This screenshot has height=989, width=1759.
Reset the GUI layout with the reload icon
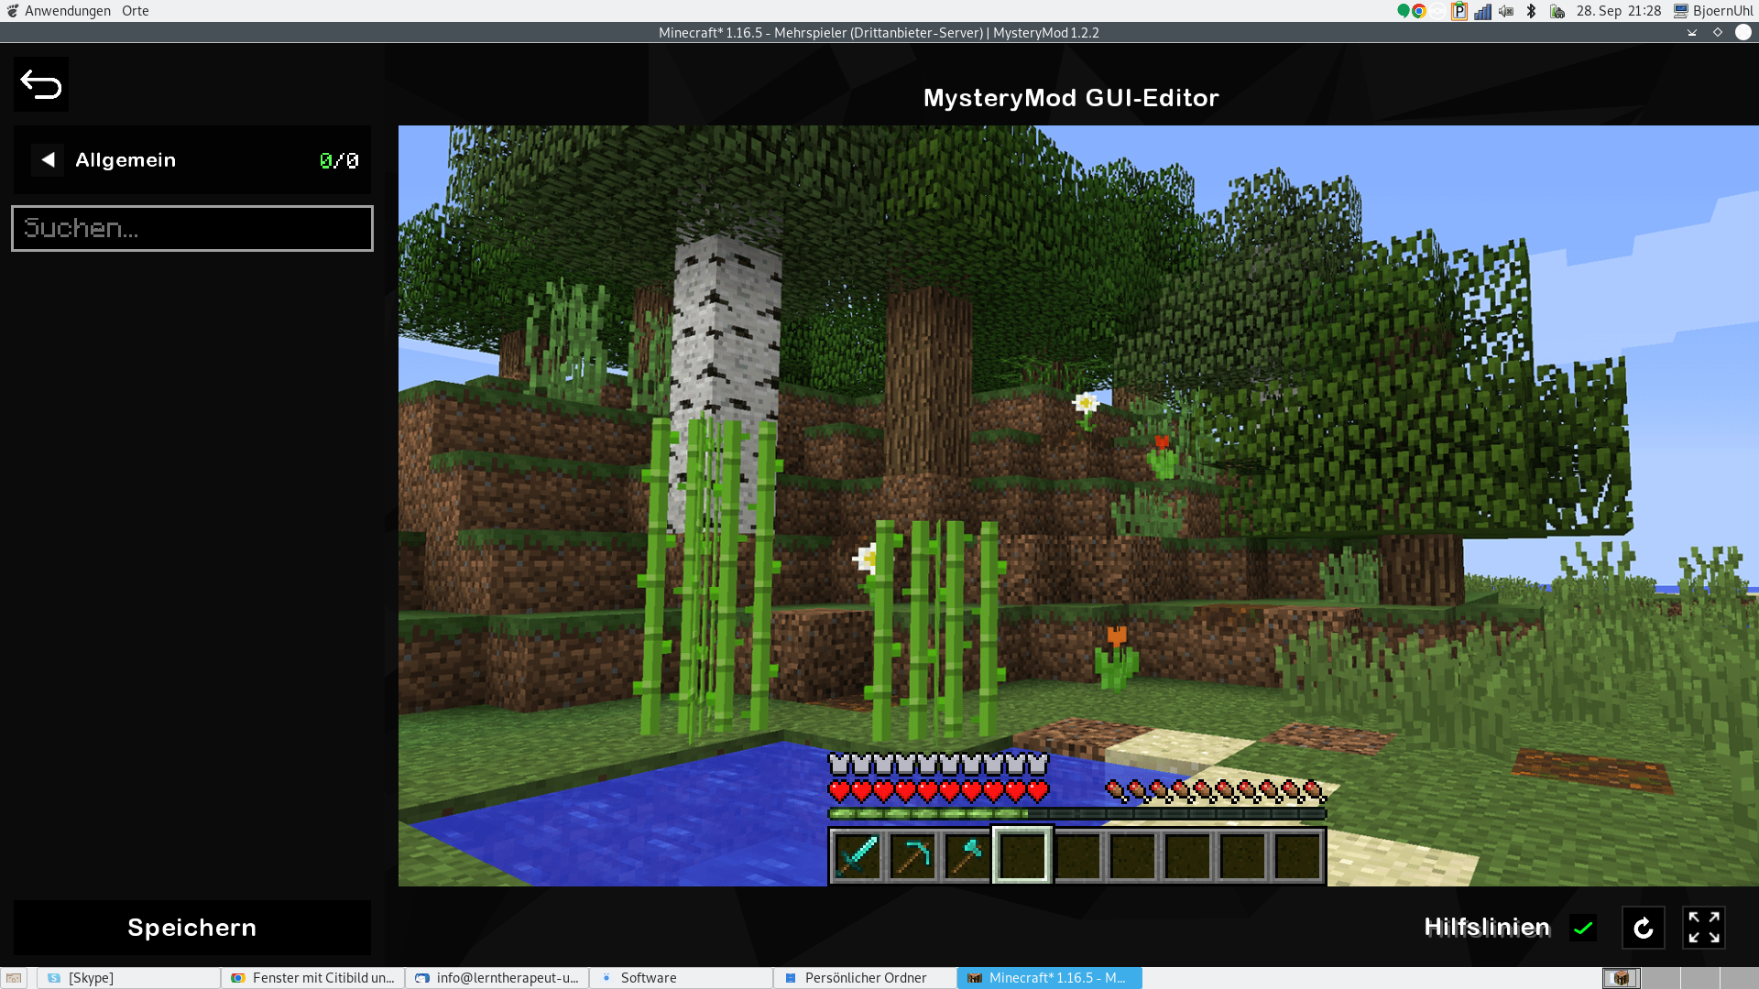[1644, 928]
